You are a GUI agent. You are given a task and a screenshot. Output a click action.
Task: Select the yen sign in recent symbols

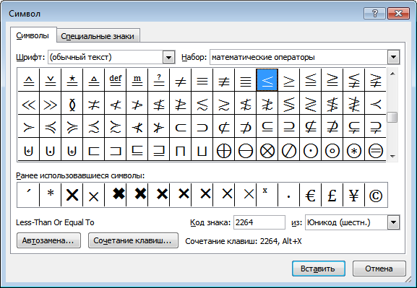353,196
